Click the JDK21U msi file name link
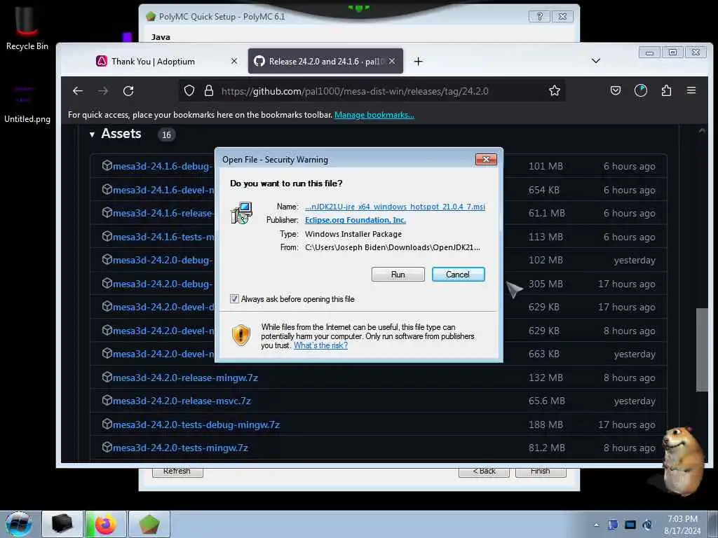The height and width of the screenshot is (538, 718). point(395,207)
